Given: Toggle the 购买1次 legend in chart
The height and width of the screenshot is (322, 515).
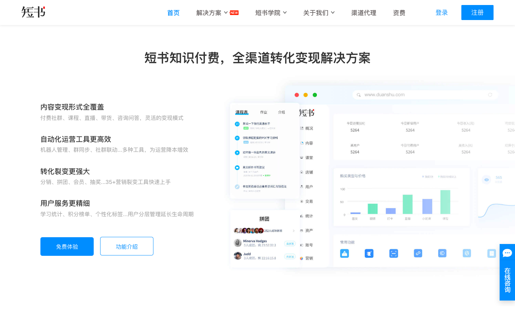Looking at the screenshot, I should [x=427, y=176].
